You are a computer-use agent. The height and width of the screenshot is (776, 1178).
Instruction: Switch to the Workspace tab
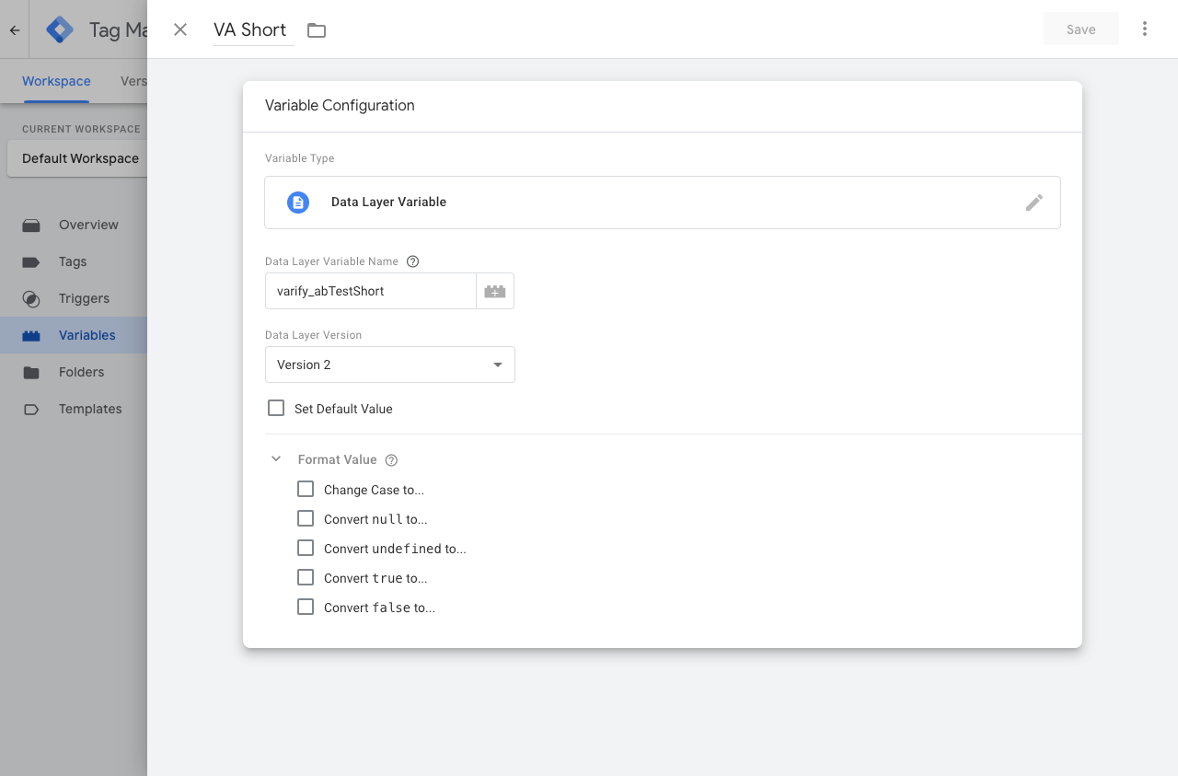(56, 81)
